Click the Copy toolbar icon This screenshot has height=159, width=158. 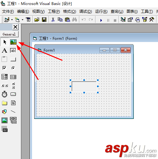pos(60,20)
